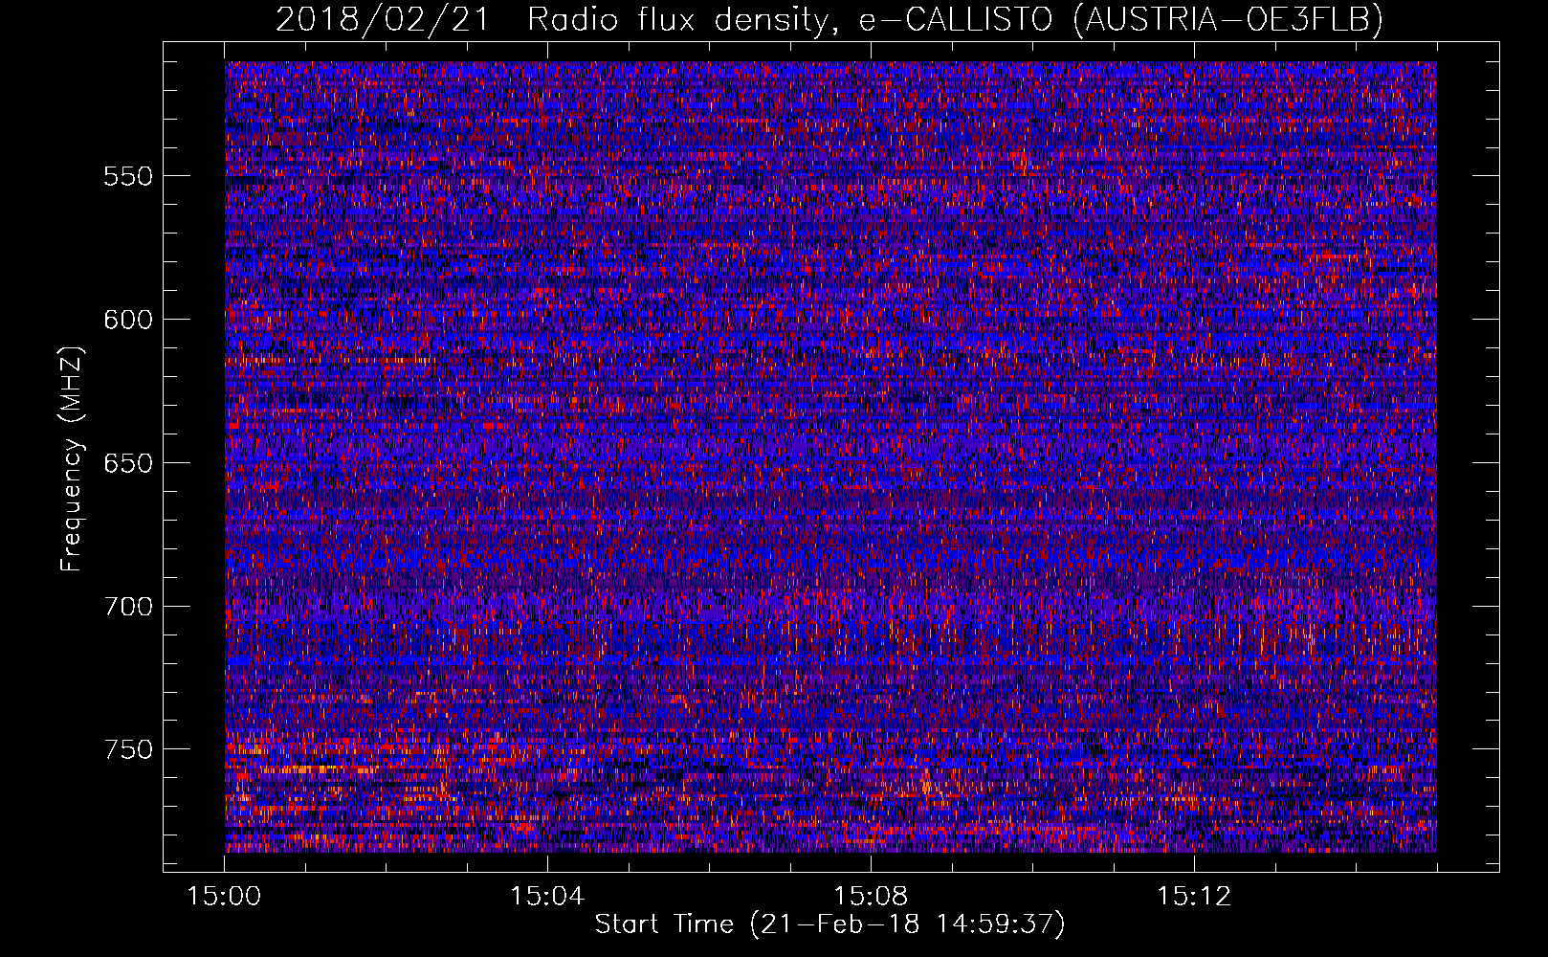Click the Start Time axis label
This screenshot has width=1548, height=957.
coord(829,924)
